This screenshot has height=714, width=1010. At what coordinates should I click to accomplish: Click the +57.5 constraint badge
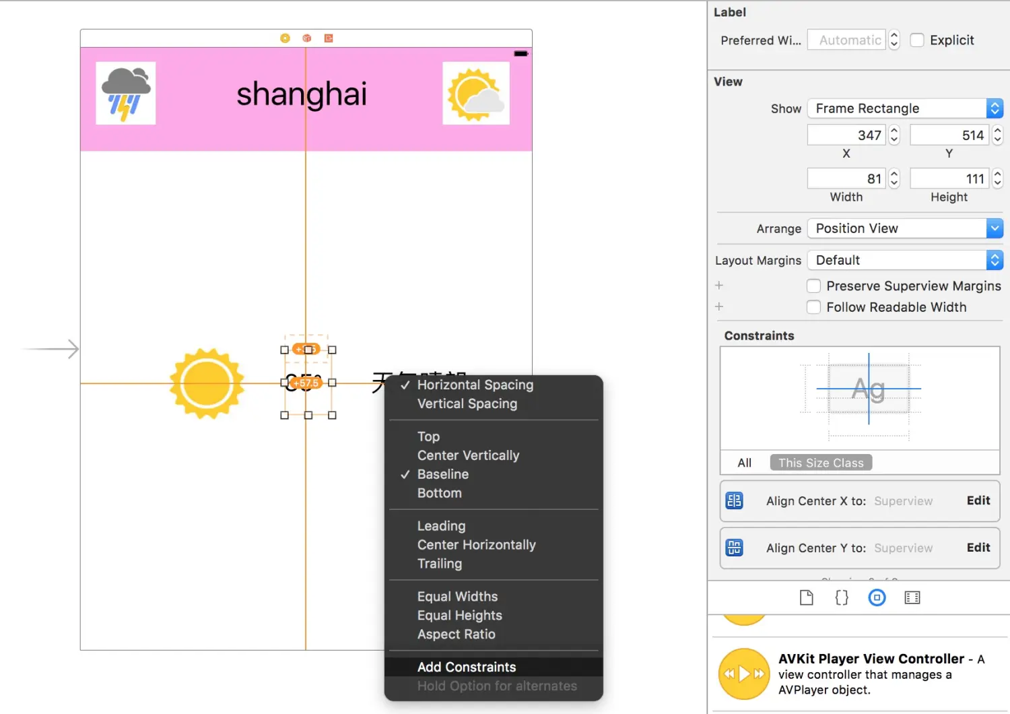(x=306, y=383)
